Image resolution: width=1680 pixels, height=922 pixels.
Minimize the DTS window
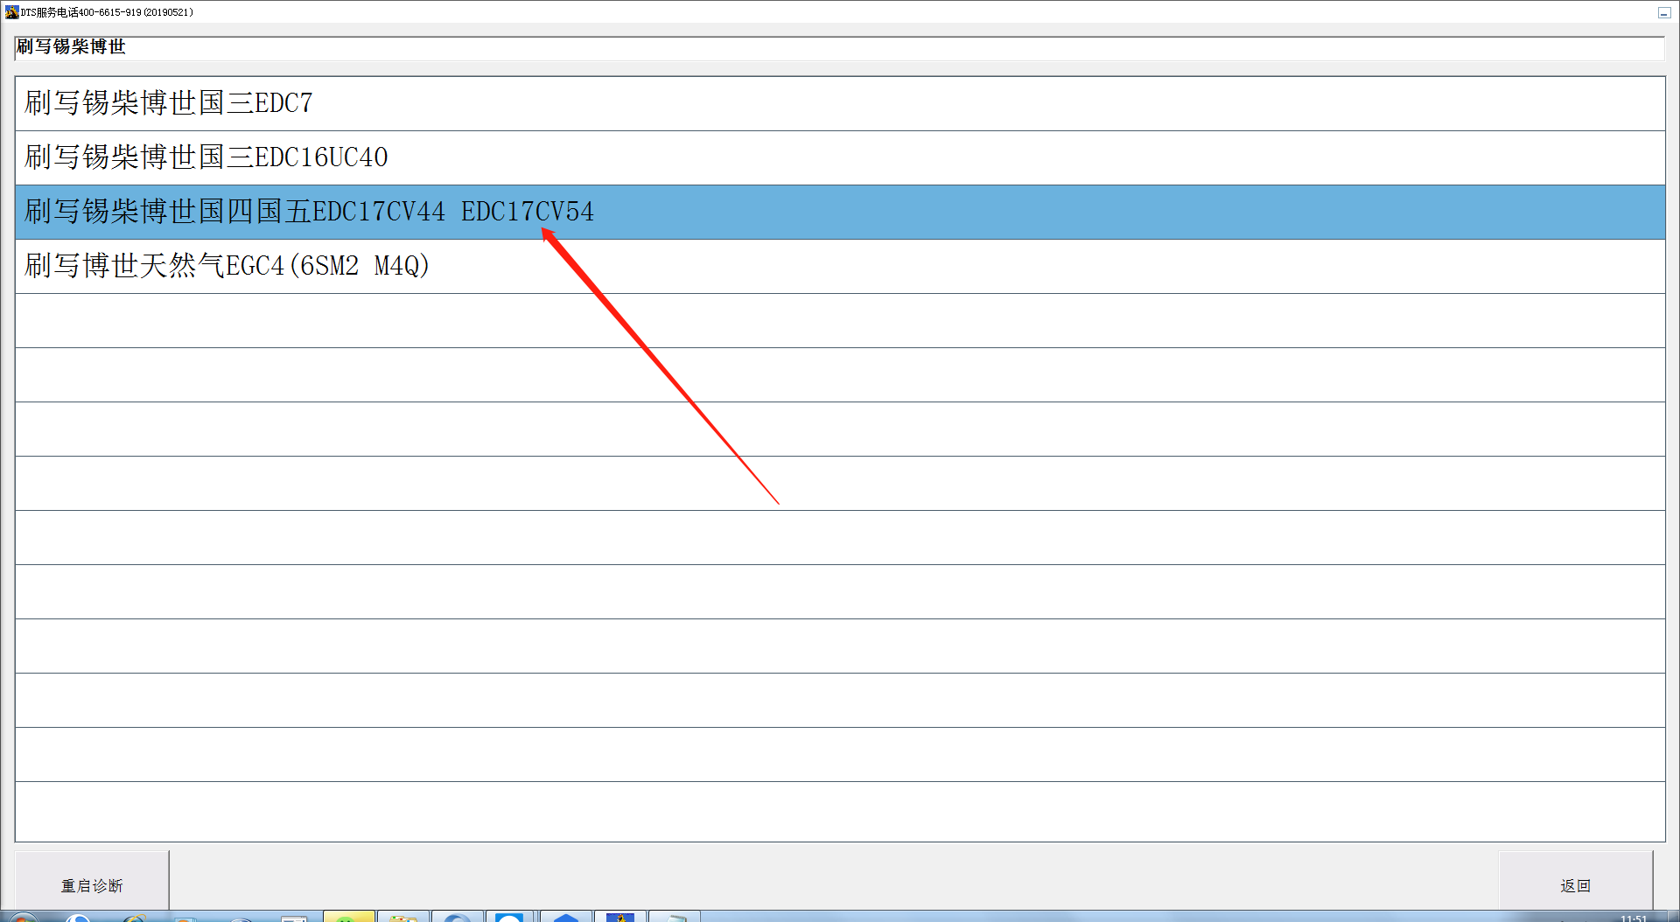[x=1664, y=12]
